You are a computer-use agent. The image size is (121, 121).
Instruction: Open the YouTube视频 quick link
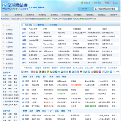[112, 68]
